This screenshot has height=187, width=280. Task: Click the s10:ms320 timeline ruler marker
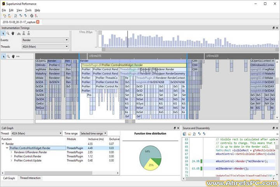212,56
